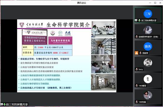Click the top lab photo on the slide
The height and width of the screenshot is (107, 163).
click(x=103, y=29)
